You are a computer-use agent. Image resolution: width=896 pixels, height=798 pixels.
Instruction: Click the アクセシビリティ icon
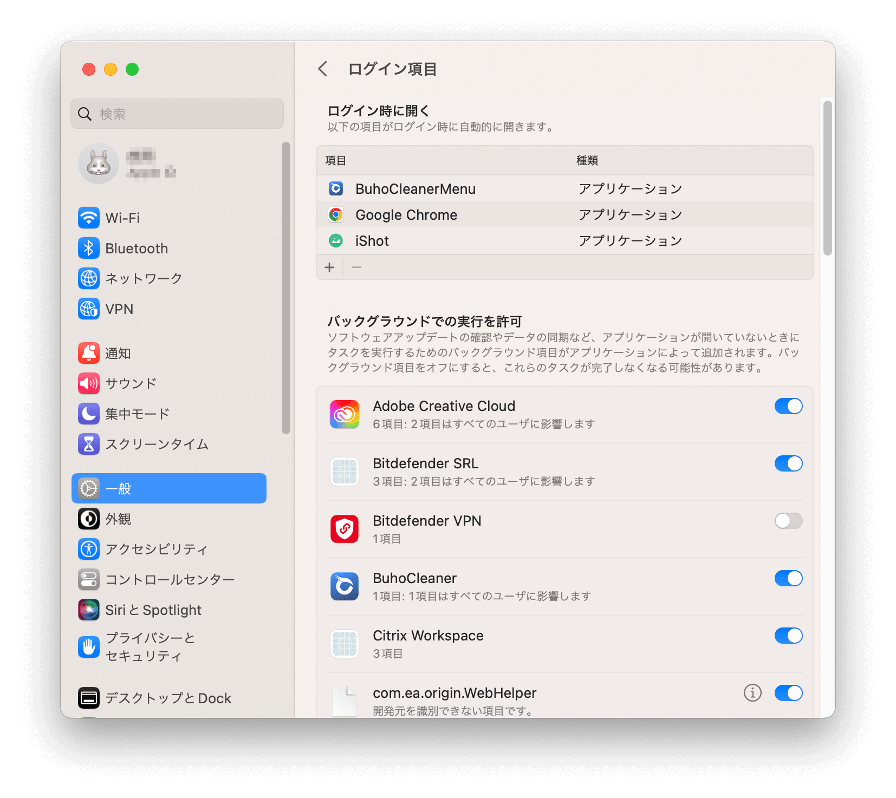[89, 549]
